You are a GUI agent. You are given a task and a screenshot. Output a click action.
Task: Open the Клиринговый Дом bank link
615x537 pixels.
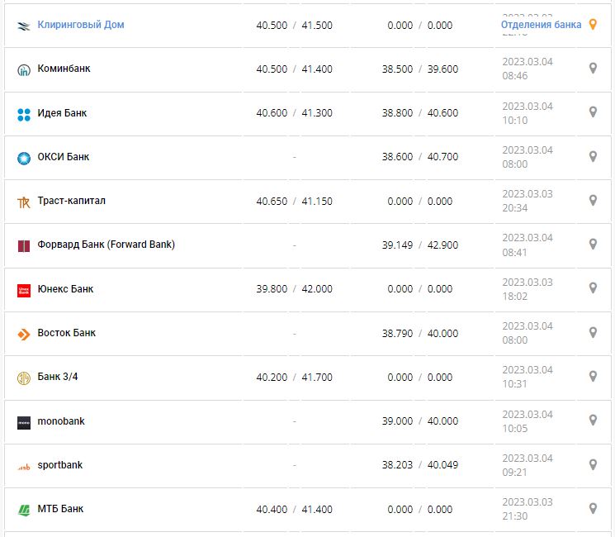coord(81,25)
